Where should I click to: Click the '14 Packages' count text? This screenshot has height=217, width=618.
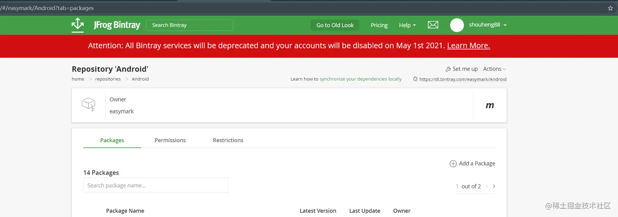101,172
